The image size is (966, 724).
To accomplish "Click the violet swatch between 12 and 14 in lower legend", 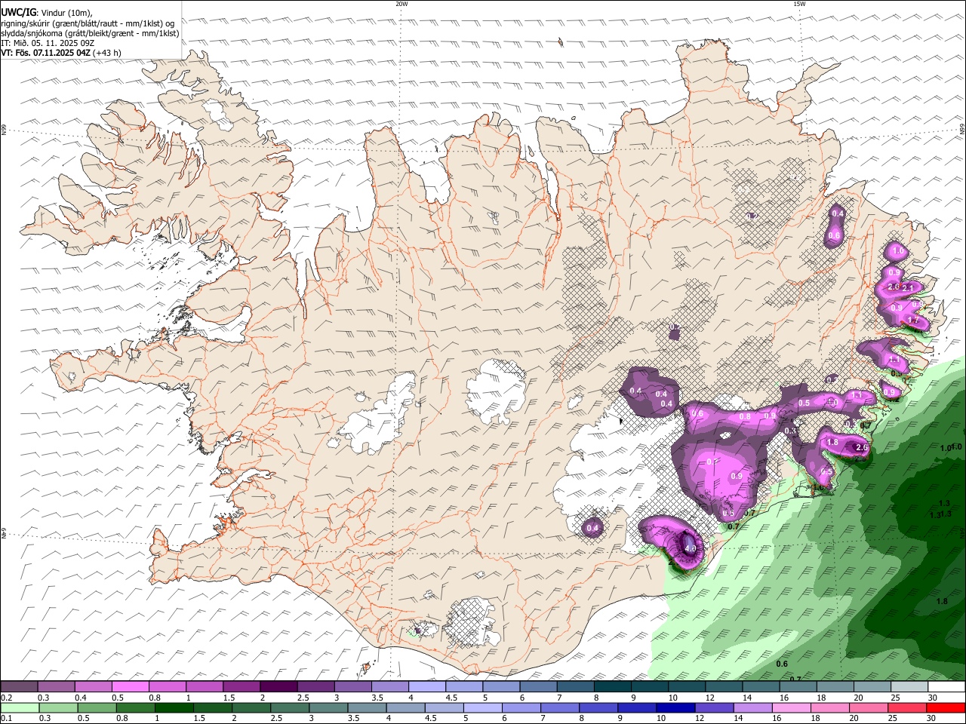I will [x=715, y=707].
